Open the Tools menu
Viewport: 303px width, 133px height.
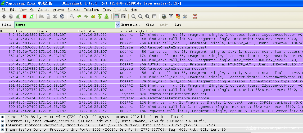[107, 10]
